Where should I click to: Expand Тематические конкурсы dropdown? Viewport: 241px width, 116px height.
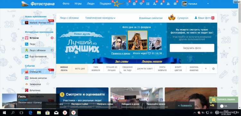point(100,18)
